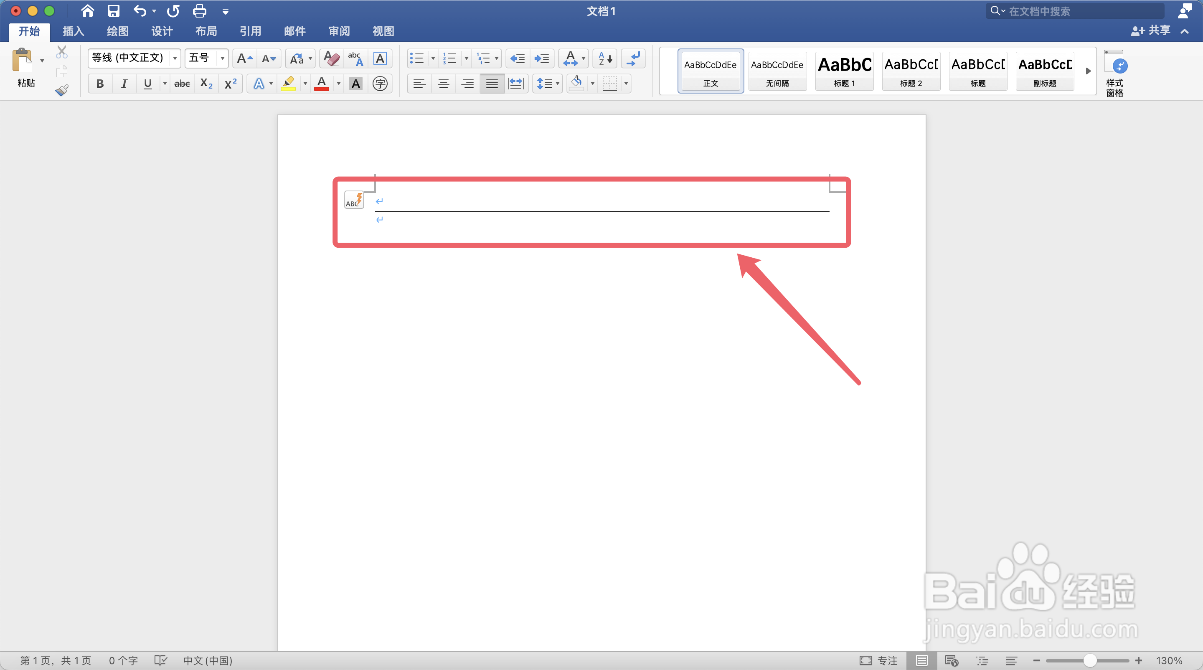
Task: Open the Styles Pane
Action: [1115, 73]
